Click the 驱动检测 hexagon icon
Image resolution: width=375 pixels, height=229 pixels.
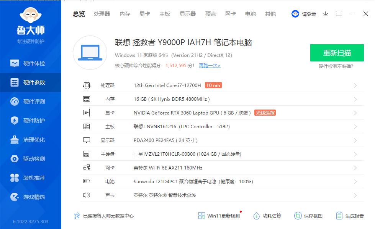pyautogui.click(x=15, y=159)
